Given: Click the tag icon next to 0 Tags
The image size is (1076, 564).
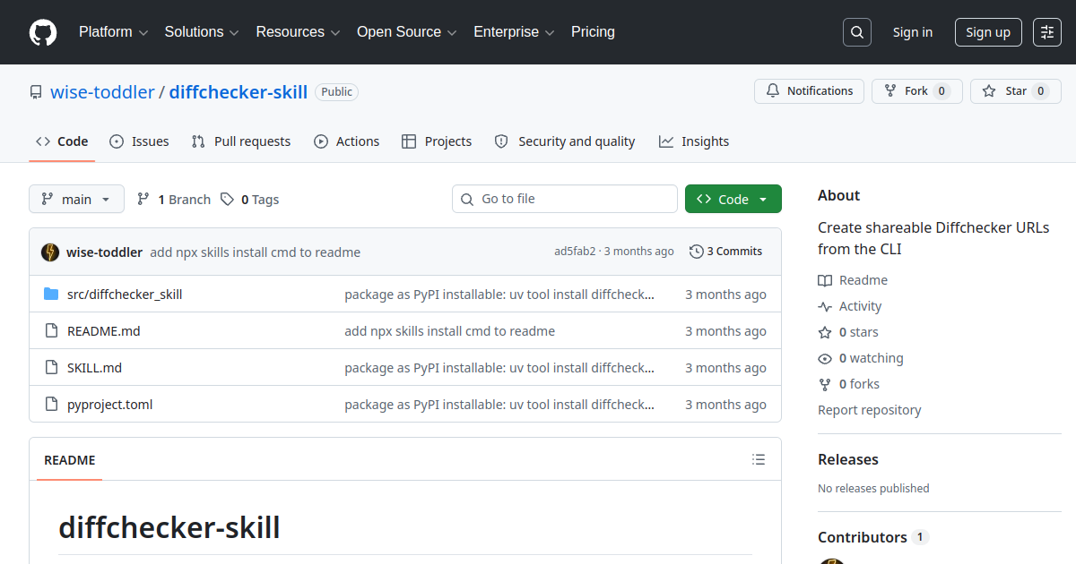Looking at the screenshot, I should click(228, 199).
